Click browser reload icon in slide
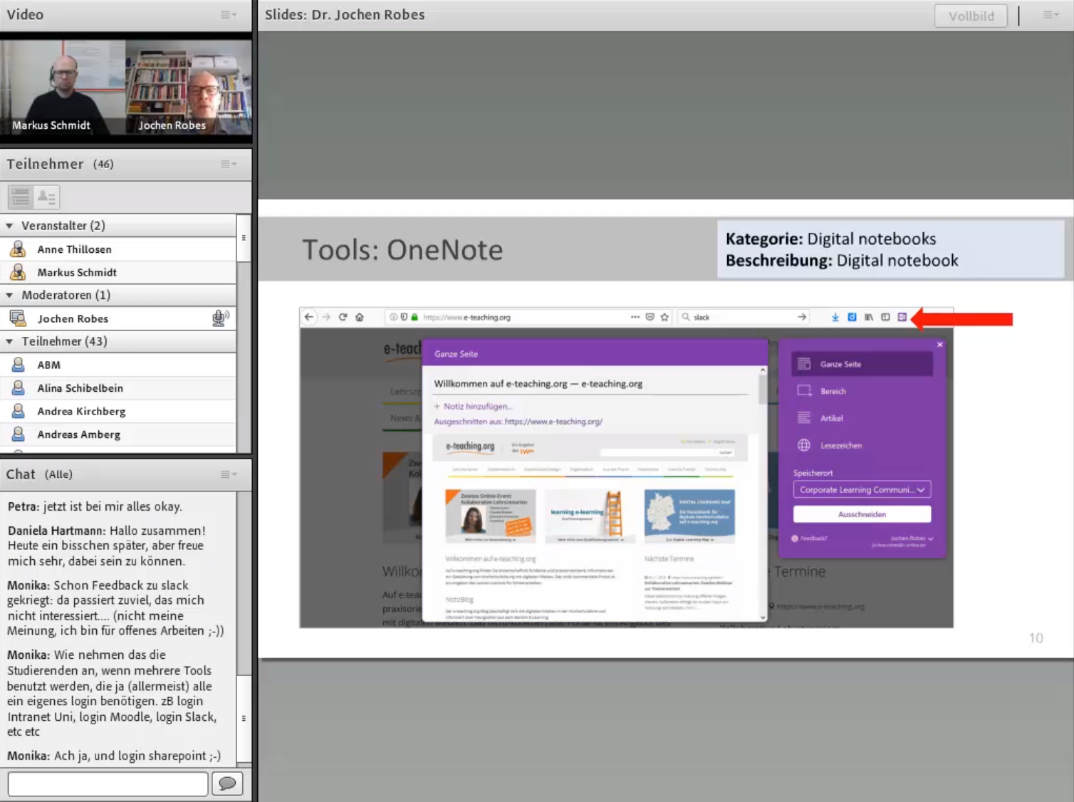 [x=343, y=317]
